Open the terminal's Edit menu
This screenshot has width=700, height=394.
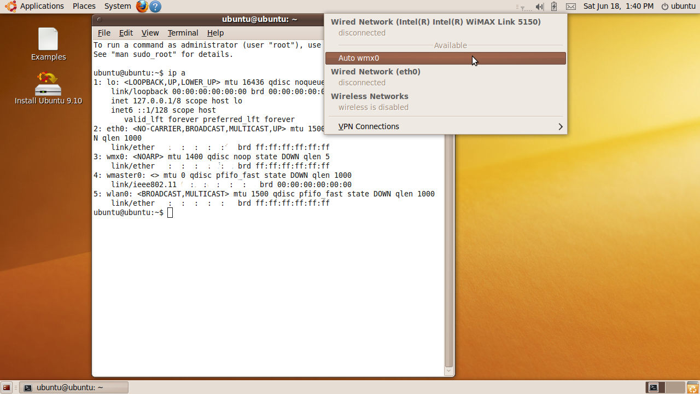click(126, 33)
